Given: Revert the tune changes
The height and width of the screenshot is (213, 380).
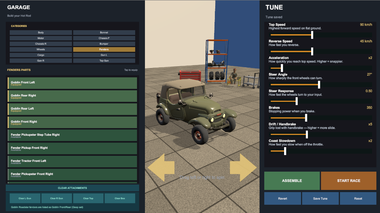Looking at the screenshot, I should pyautogui.click(x=283, y=199).
